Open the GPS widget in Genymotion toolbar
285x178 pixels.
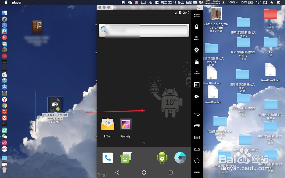point(196,38)
